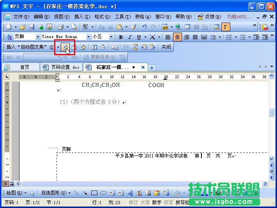The height and width of the screenshot is (208, 277).
Task: Click the 反馈 feedback button
Action: click(x=210, y=17)
